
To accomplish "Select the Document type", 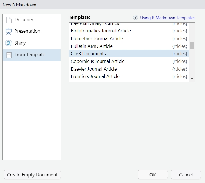I will (32, 20).
